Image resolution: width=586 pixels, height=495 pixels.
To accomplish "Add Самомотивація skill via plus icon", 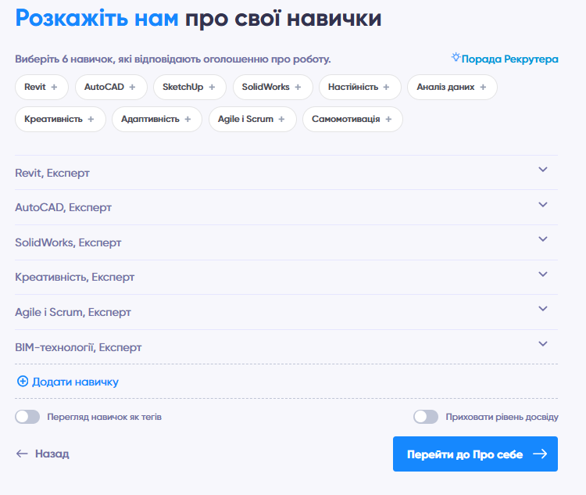I will tap(388, 120).
